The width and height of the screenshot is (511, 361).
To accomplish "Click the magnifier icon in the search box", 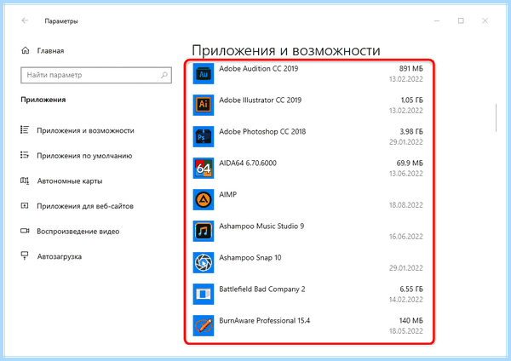I will [164, 75].
